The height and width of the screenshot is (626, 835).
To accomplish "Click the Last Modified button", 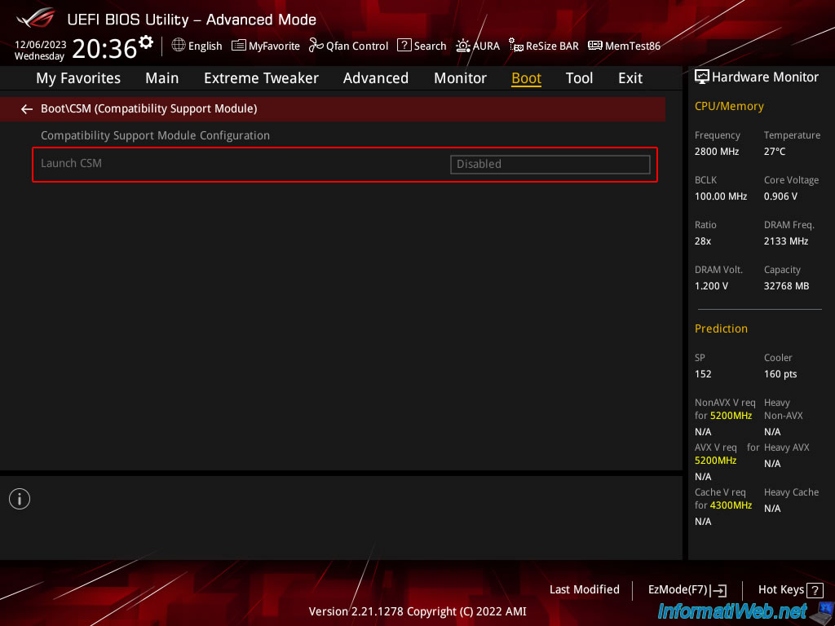I will 584,589.
